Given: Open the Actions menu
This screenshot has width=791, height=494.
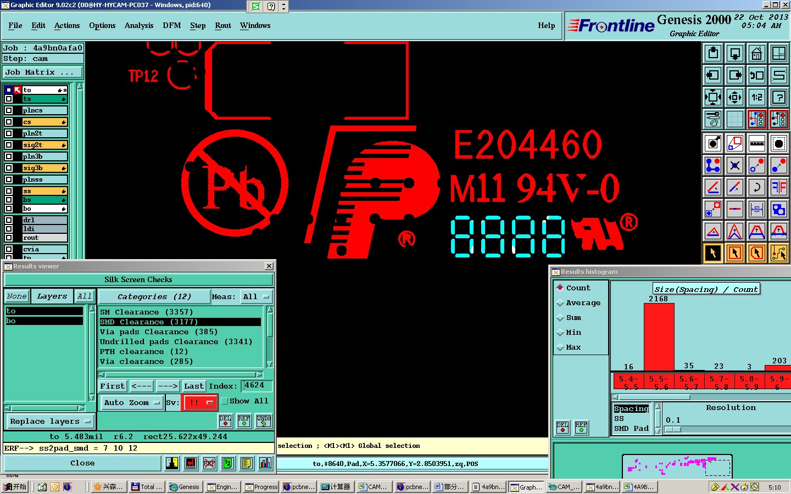Looking at the screenshot, I should point(67,26).
